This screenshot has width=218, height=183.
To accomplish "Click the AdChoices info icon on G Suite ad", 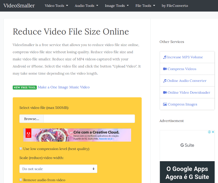I will [209, 132].
